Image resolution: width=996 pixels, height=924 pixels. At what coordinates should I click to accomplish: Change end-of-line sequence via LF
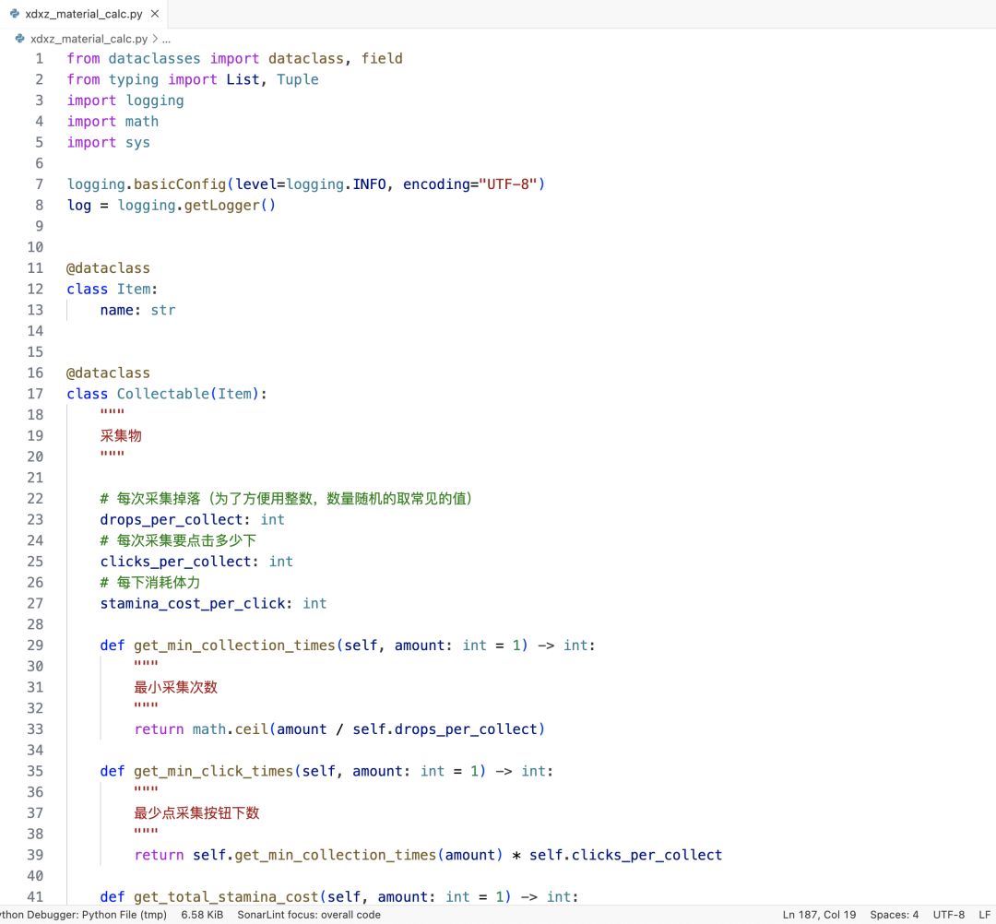click(x=984, y=915)
